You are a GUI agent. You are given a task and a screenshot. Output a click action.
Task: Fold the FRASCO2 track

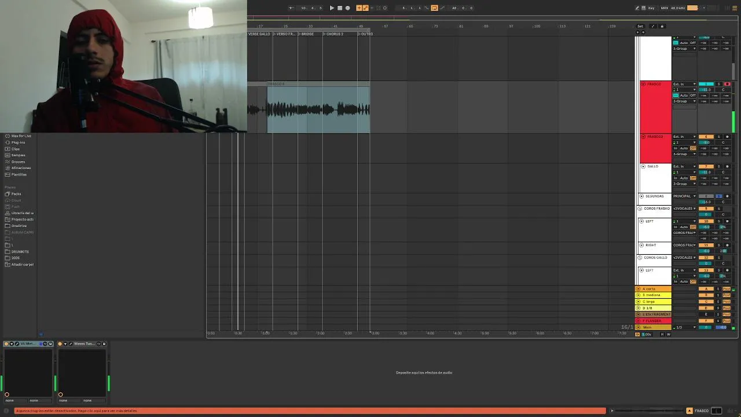[643, 137]
